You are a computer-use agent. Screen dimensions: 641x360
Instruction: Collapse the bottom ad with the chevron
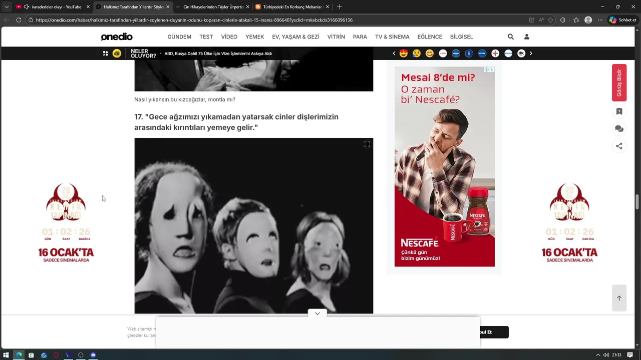(317, 313)
